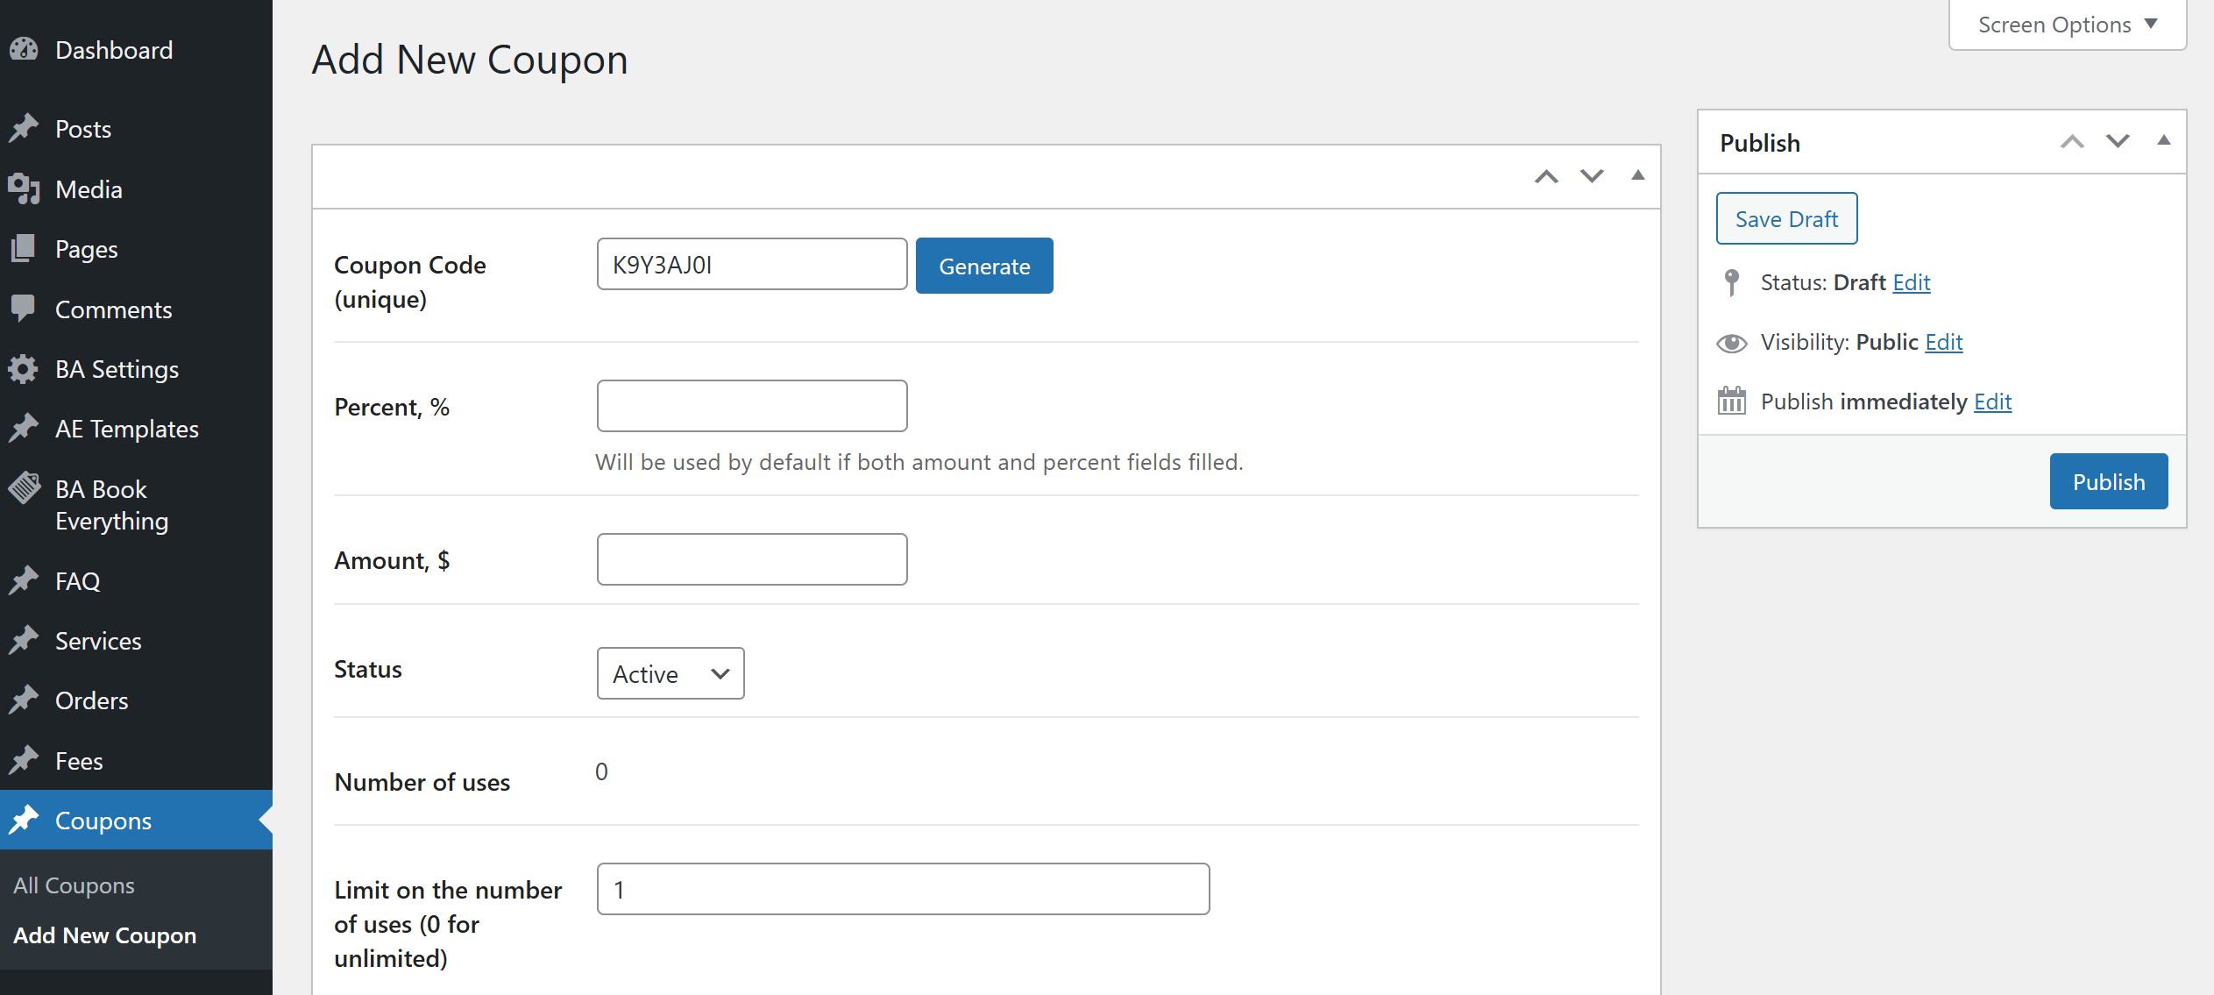
Task: Click the Percent input field
Action: (x=752, y=406)
